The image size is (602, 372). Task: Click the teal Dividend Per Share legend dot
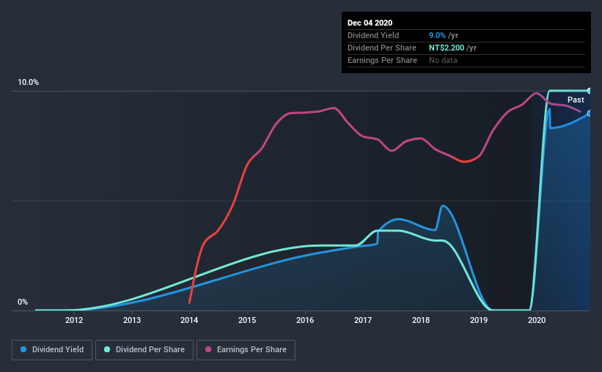point(107,349)
